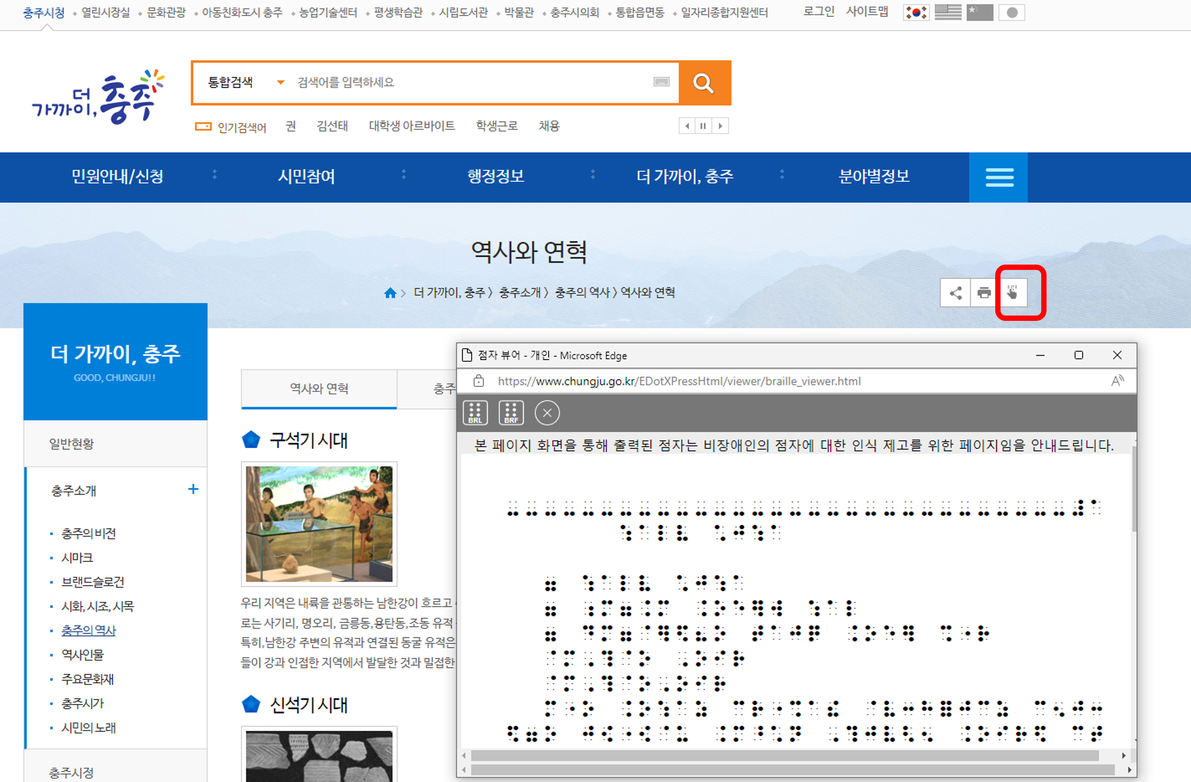The width and height of the screenshot is (1191, 782).
Task: Open the 충주시의회 top link
Action: (x=574, y=13)
